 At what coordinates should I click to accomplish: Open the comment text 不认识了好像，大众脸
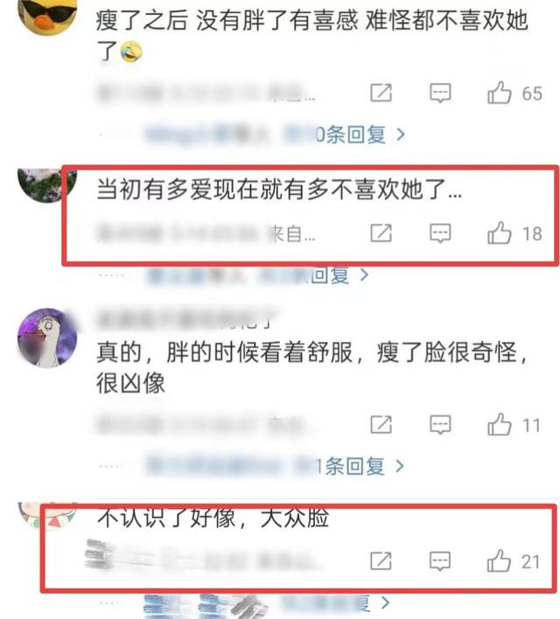[213, 518]
